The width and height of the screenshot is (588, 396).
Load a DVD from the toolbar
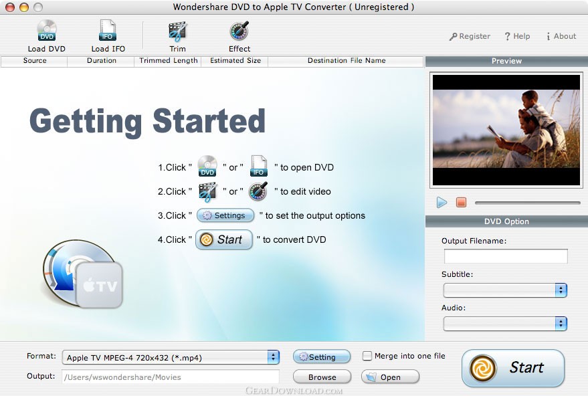[47, 36]
